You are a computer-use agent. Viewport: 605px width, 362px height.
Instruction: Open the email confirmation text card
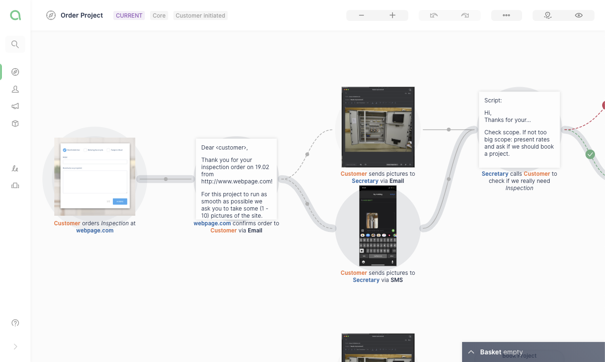pos(236,179)
